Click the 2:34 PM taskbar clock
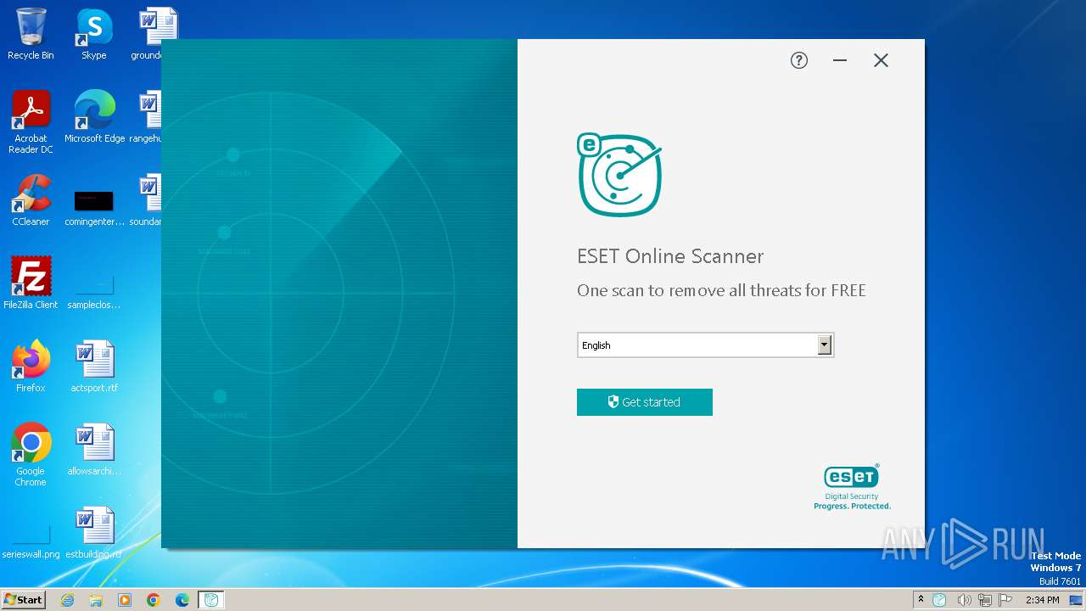 [x=1042, y=600]
